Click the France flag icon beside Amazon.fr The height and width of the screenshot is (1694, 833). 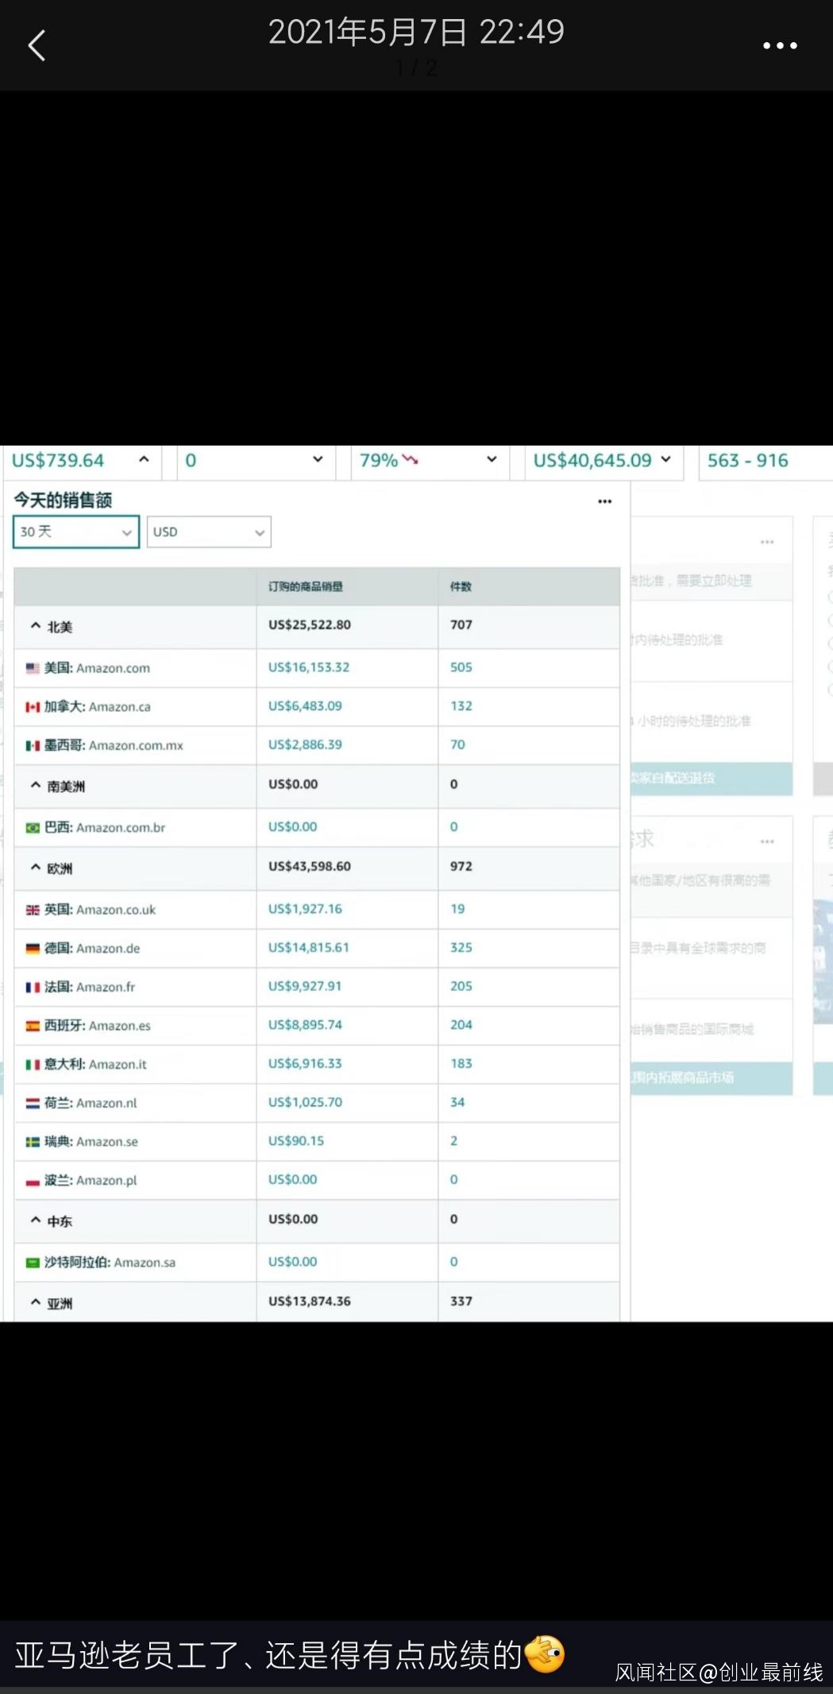point(33,988)
